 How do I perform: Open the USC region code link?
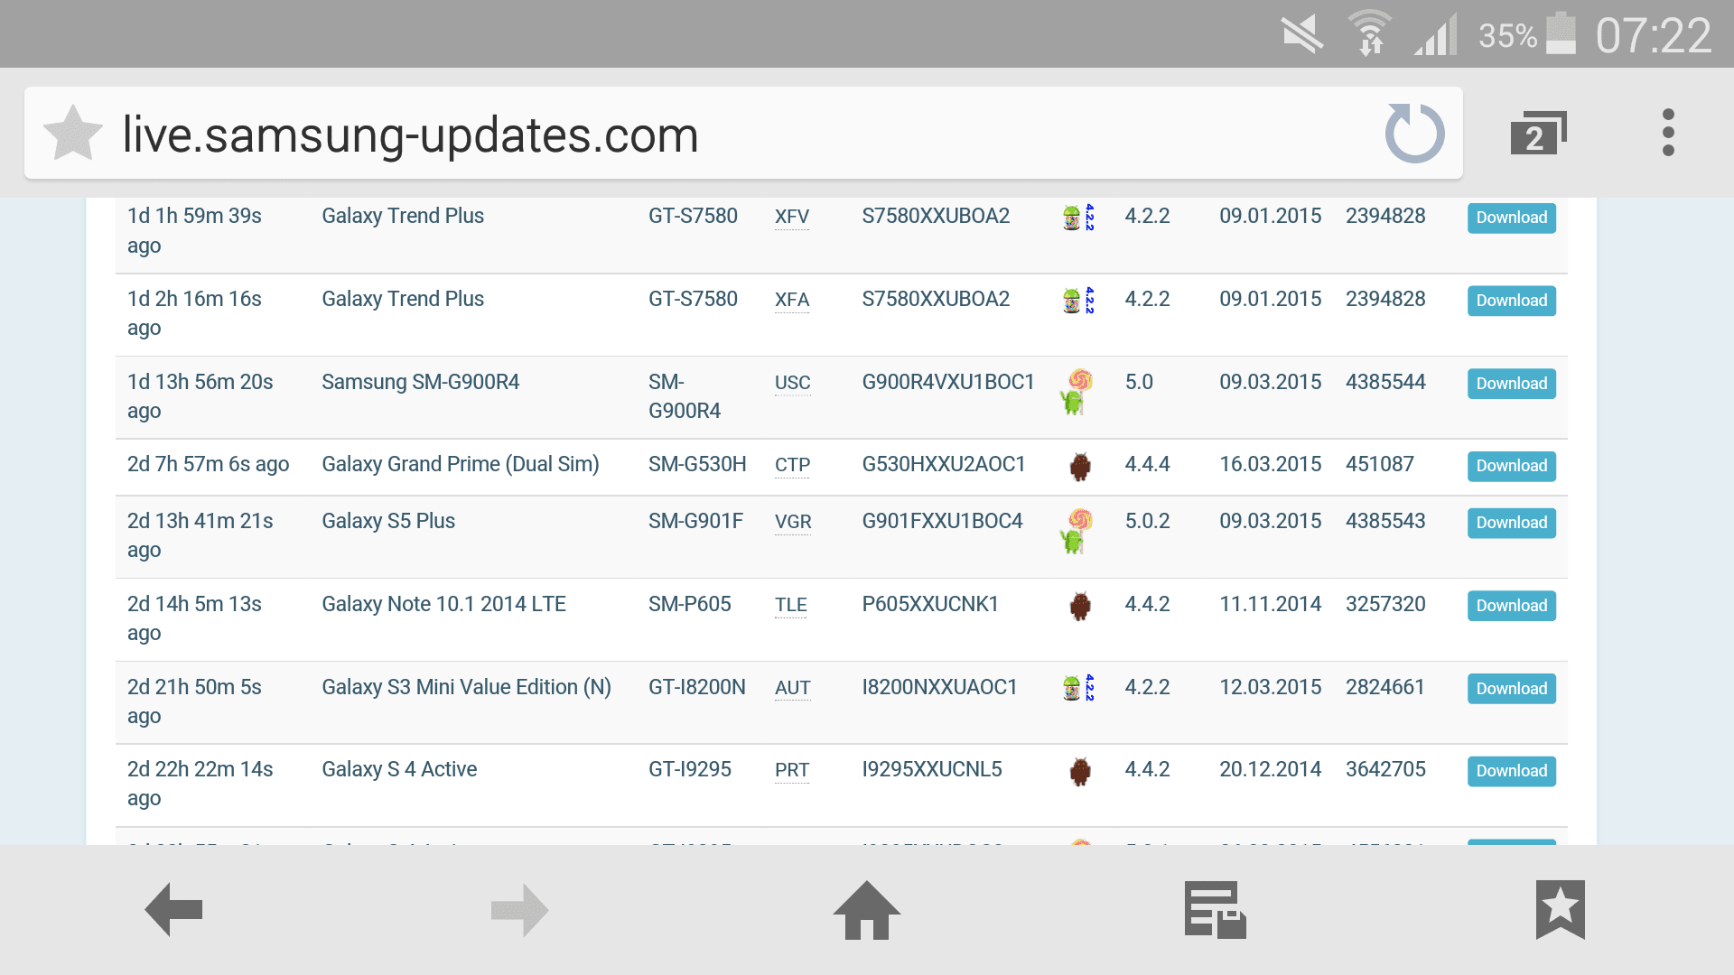point(793,383)
